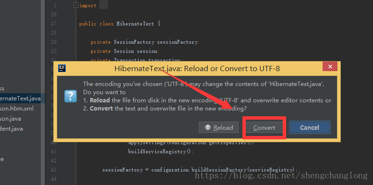Choose Convert to overwrite file encoding

(x=264, y=128)
